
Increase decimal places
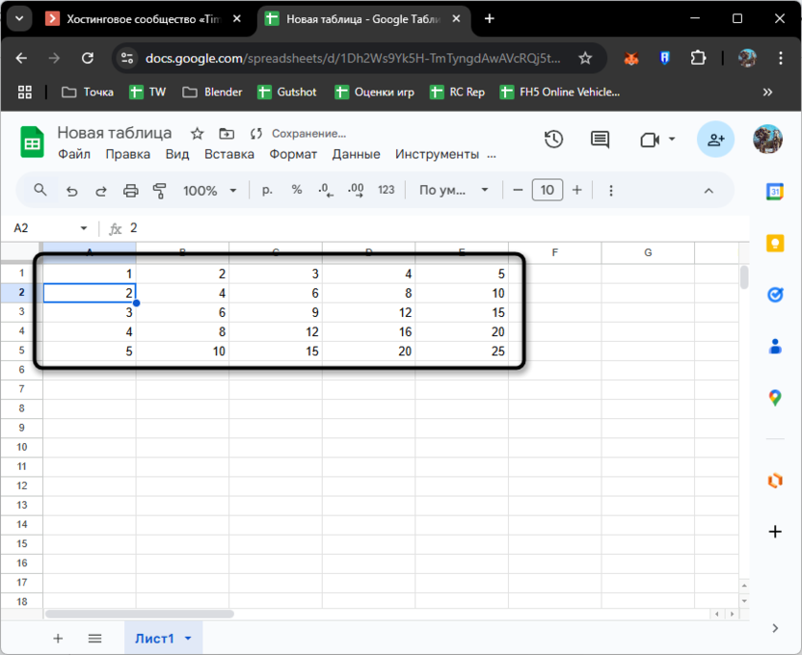(356, 191)
